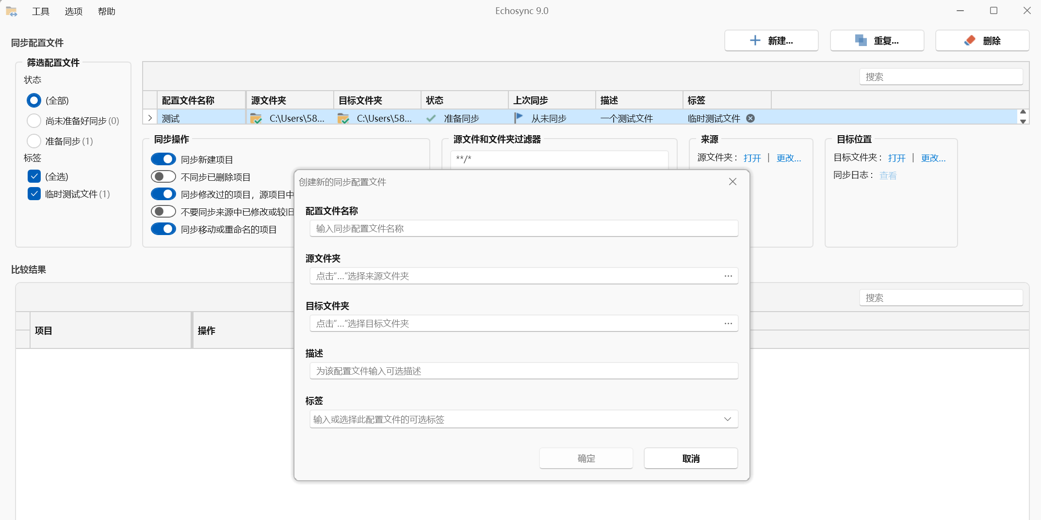The width and height of the screenshot is (1041, 520).
Task: Select 尚未准备好同步 radio button
Action: point(34,121)
